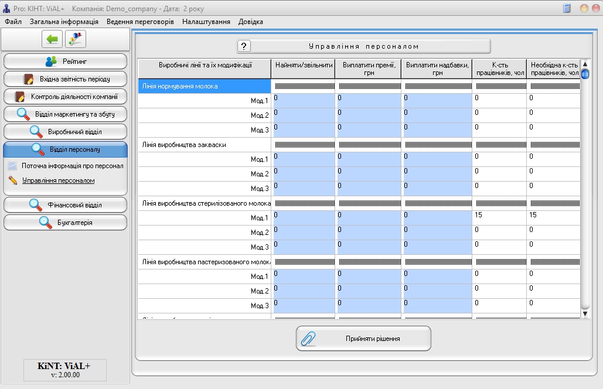Click the people icon on Рейтинг
This screenshot has width=603, height=389.
pyautogui.click(x=52, y=62)
